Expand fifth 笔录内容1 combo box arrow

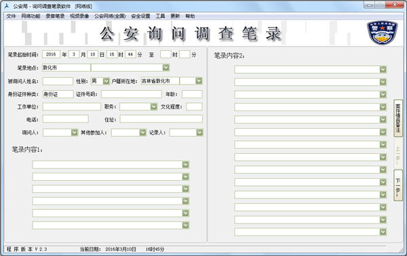(x=185, y=213)
